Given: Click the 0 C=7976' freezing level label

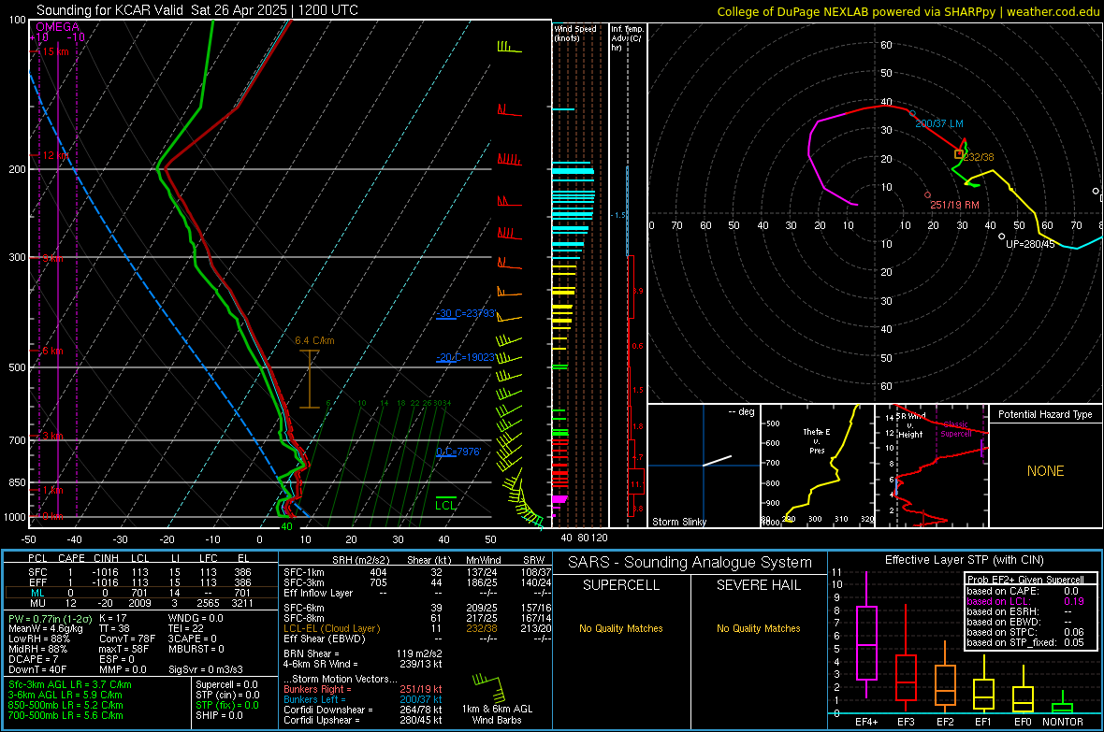Looking at the screenshot, I should [x=458, y=452].
